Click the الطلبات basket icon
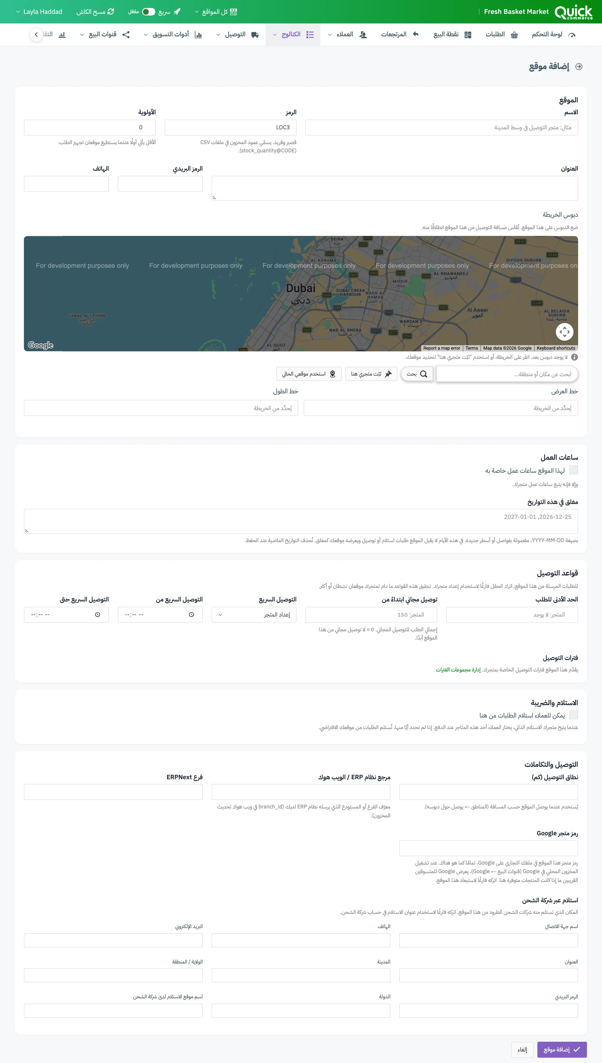The height and width of the screenshot is (1063, 602). coord(514,35)
